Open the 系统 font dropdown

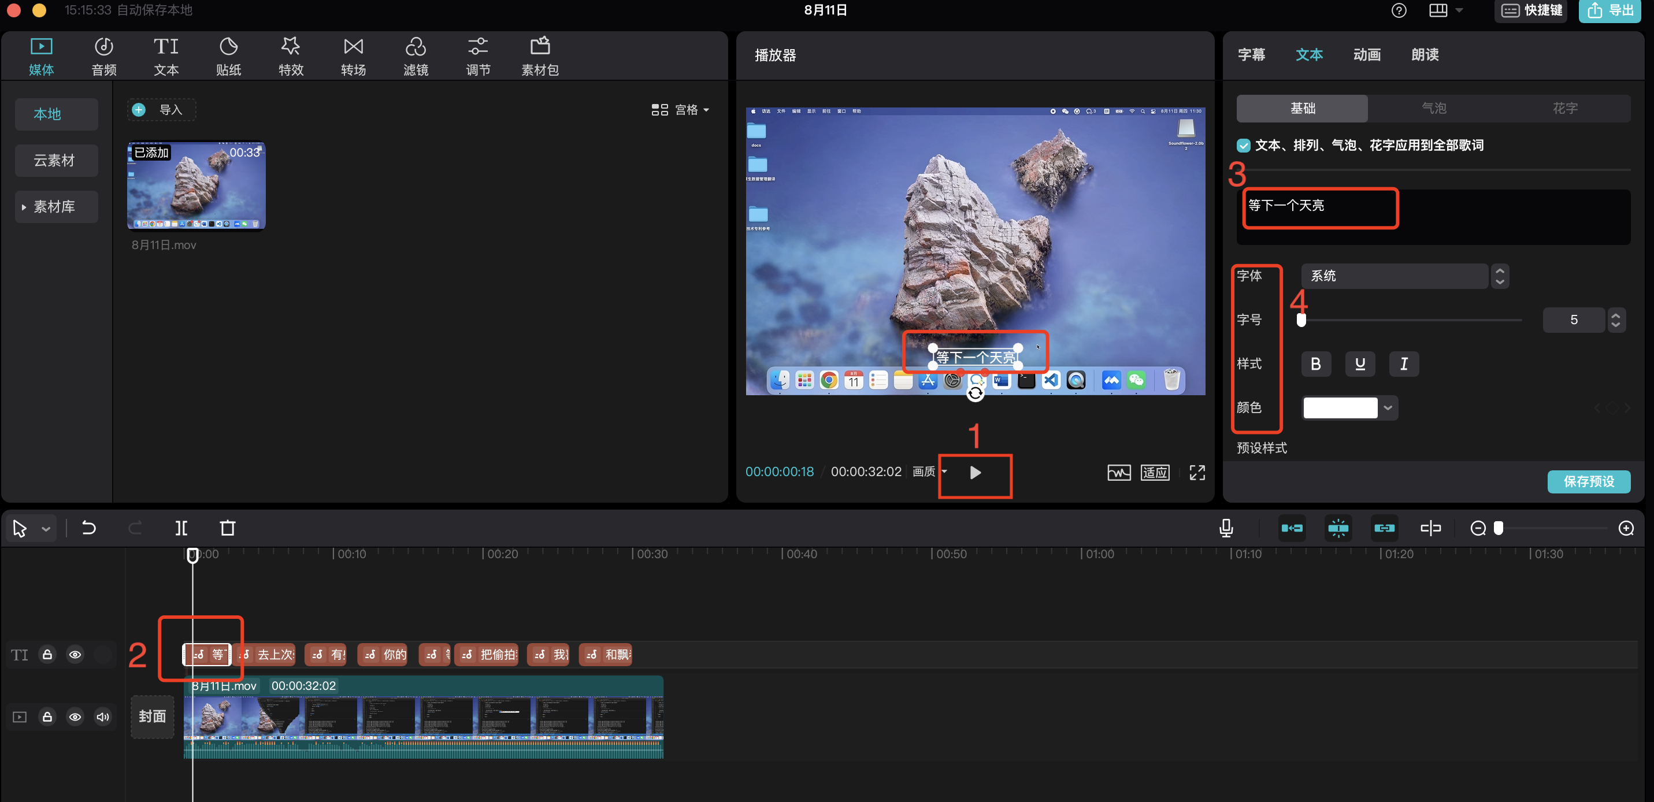pos(1395,276)
